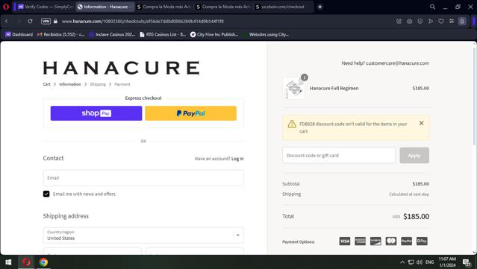Open the first Compra la Moda tab
This screenshot has height=269, width=477.
(x=164, y=7)
